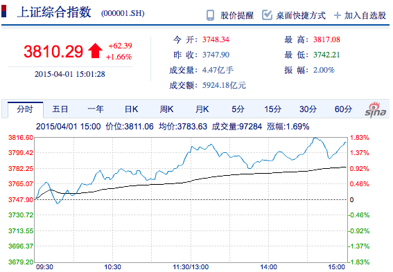The width and height of the screenshot is (393, 272).
Task: Show the 5分 chart tab
Action: [x=238, y=109]
